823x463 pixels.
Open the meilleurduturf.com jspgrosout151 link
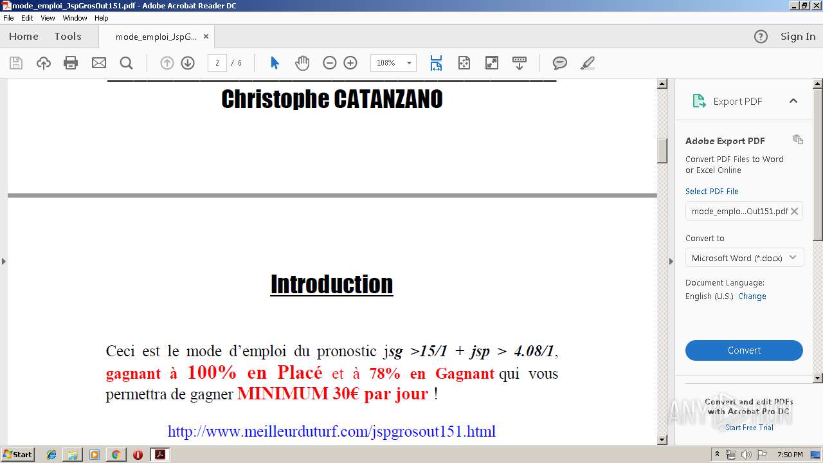click(x=332, y=431)
